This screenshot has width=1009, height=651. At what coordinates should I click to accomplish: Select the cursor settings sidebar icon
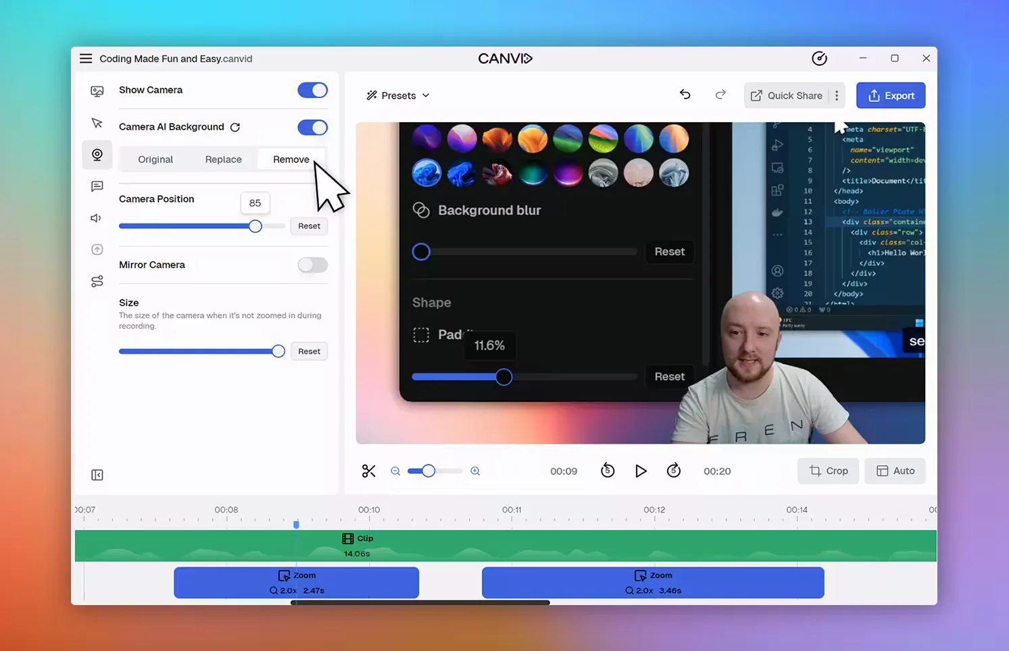pyautogui.click(x=97, y=123)
